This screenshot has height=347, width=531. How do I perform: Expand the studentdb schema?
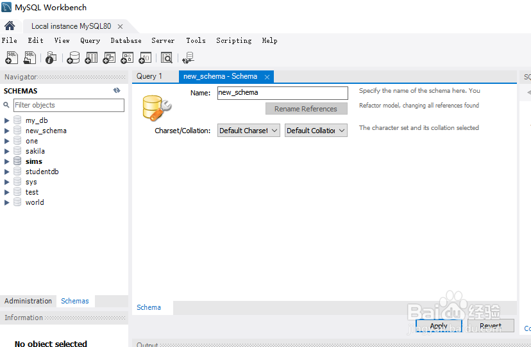pos(7,172)
